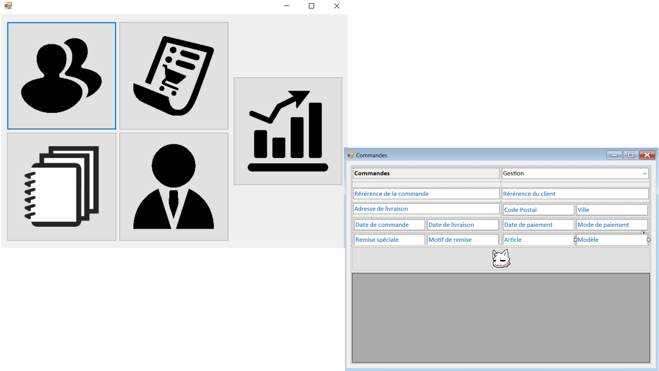Click the white cat face image
659x371 pixels.
(501, 259)
